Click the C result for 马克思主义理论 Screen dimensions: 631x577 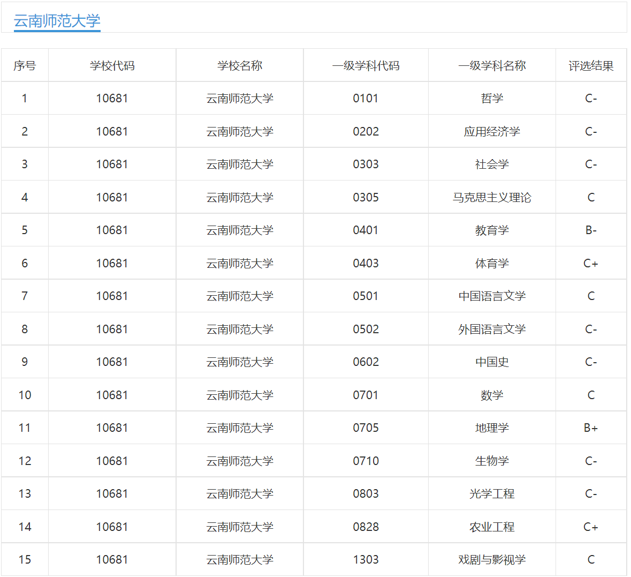coord(591,198)
